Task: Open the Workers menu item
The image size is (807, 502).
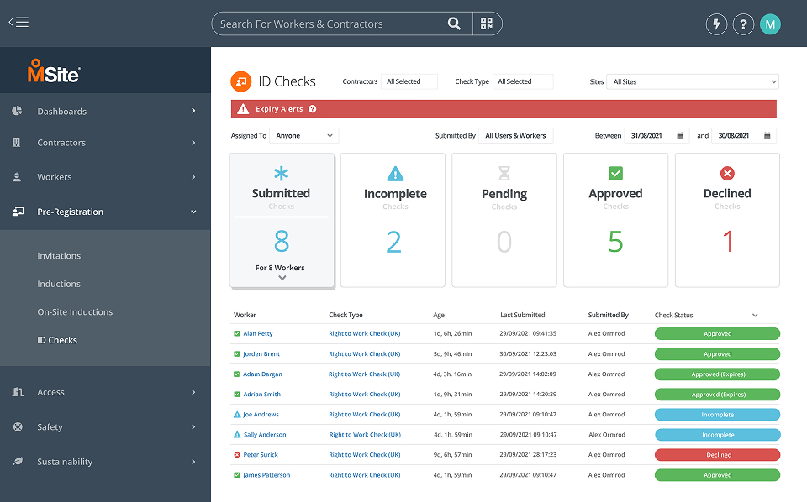Action: (x=105, y=177)
